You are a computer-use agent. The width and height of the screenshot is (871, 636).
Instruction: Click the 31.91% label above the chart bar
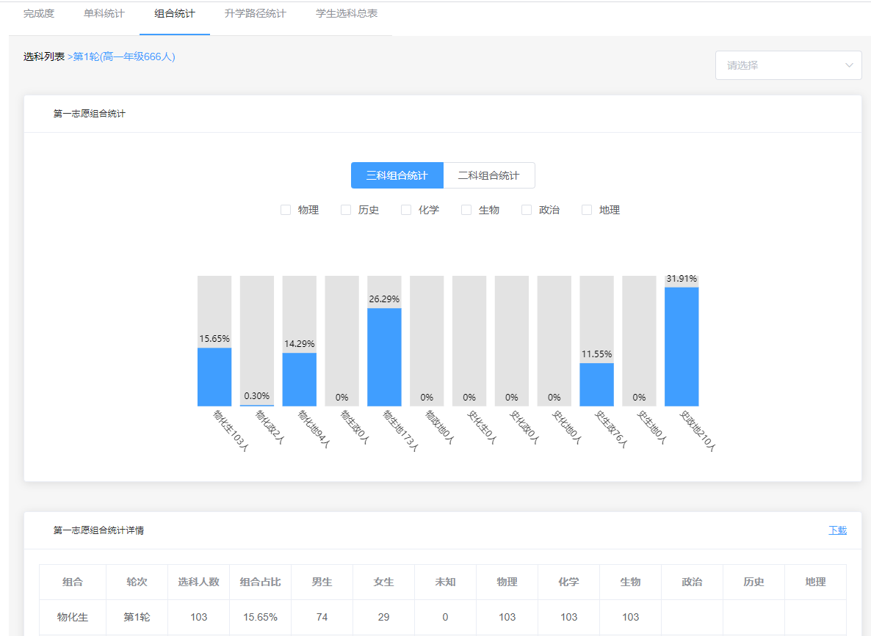pos(682,279)
